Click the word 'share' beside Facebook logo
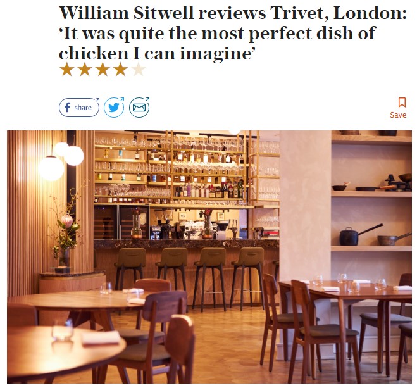This screenshot has width=417, height=388. 83,108
